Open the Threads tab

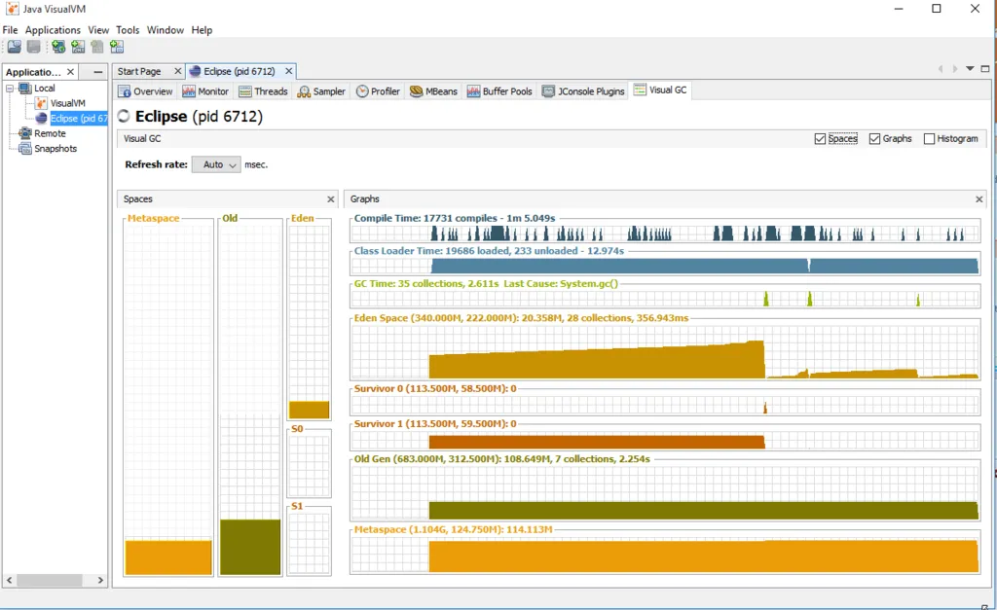263,91
